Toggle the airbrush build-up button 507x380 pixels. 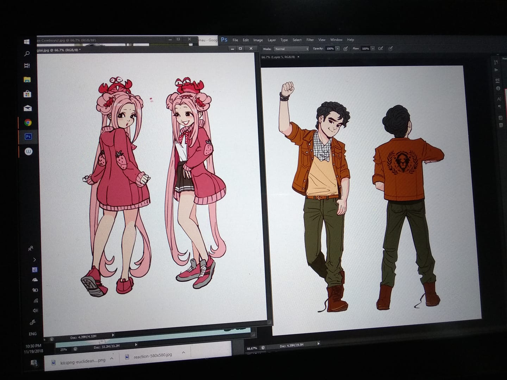(x=381, y=49)
